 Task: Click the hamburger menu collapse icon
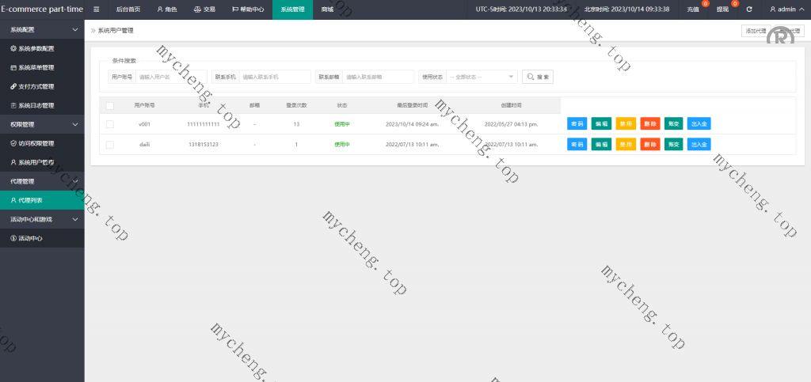coord(96,9)
